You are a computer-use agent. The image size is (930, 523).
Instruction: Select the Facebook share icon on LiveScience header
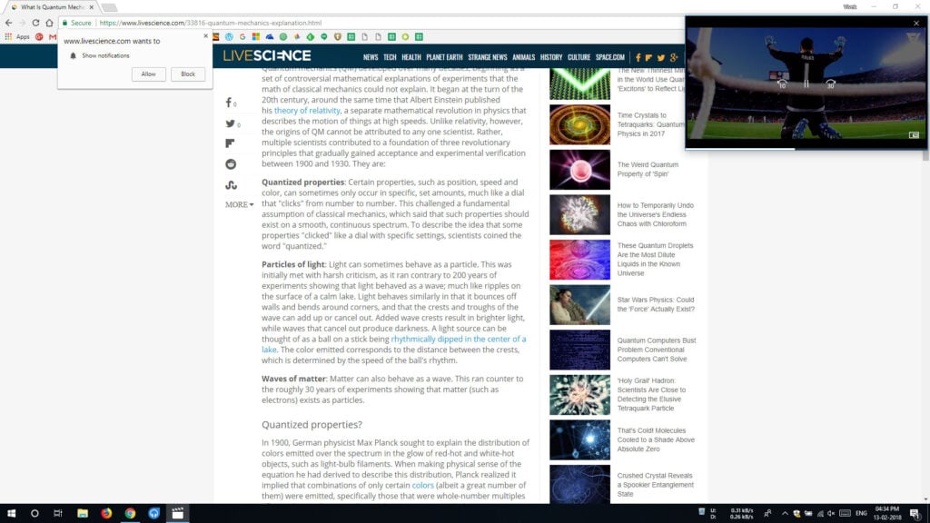(638, 57)
